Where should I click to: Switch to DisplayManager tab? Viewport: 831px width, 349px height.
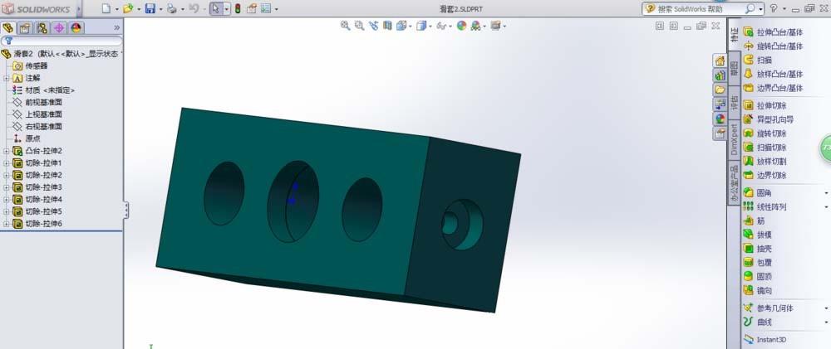[76, 27]
